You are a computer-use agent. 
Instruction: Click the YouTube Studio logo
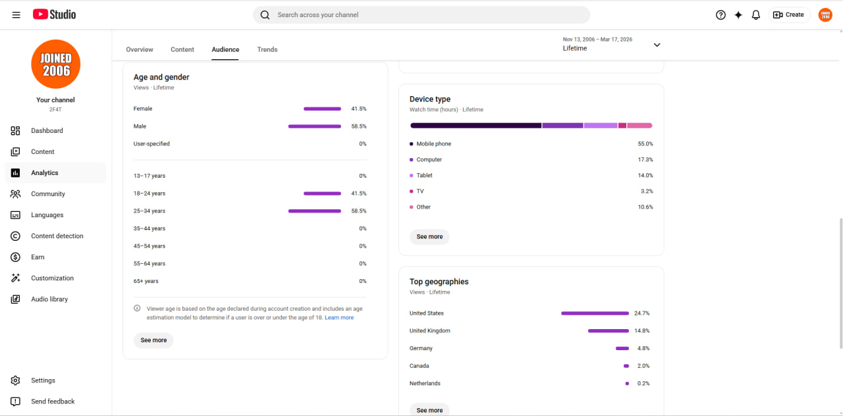(x=54, y=14)
